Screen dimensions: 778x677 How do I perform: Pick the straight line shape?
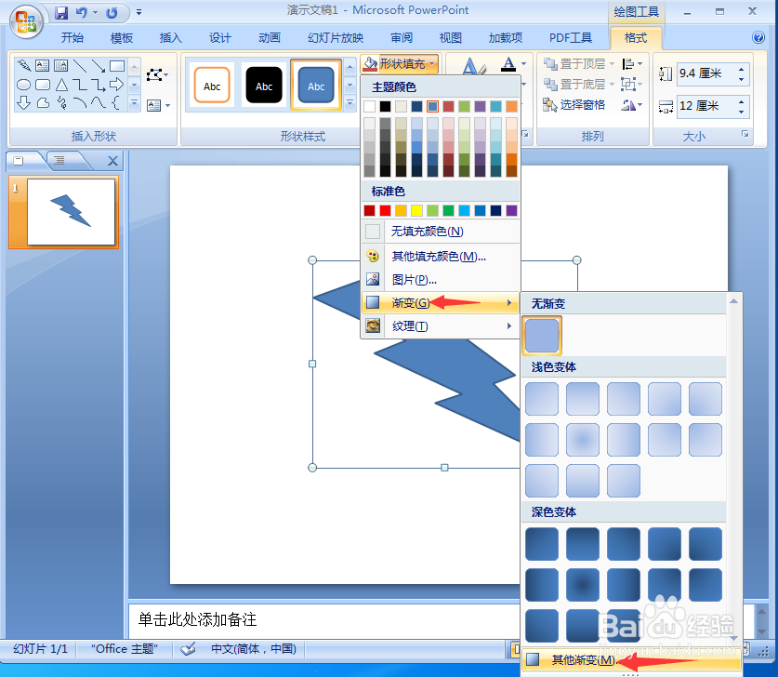(x=79, y=65)
